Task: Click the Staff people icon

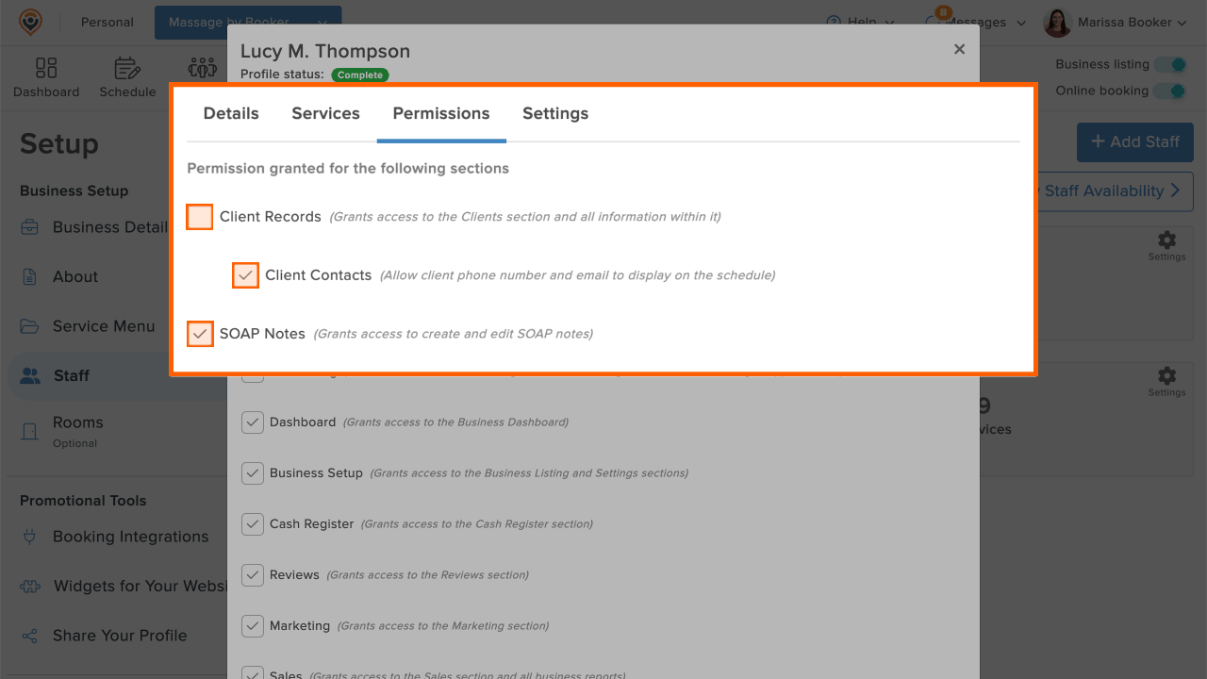Action: 30,375
